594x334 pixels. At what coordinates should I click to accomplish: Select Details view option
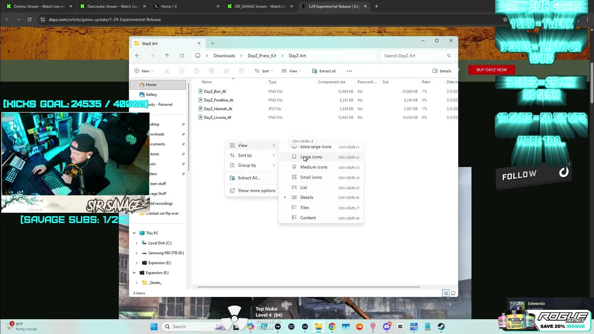coord(321,198)
